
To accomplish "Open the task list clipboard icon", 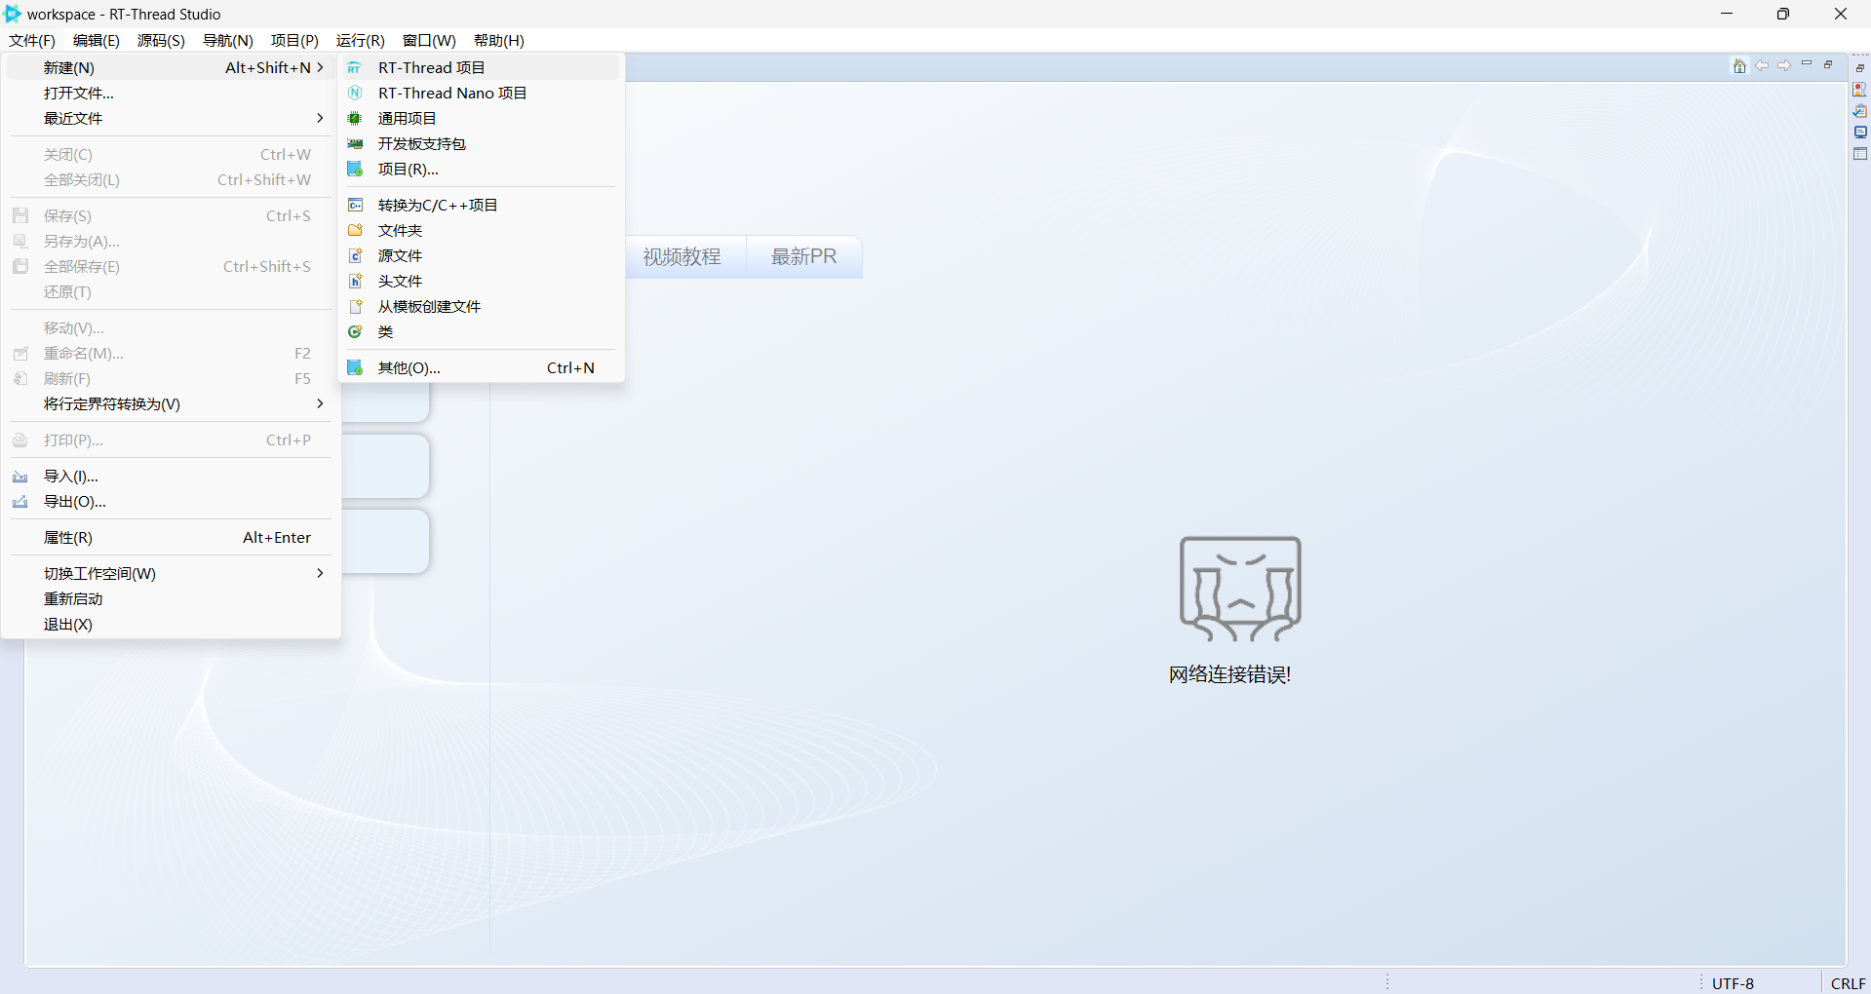I will [1860, 111].
